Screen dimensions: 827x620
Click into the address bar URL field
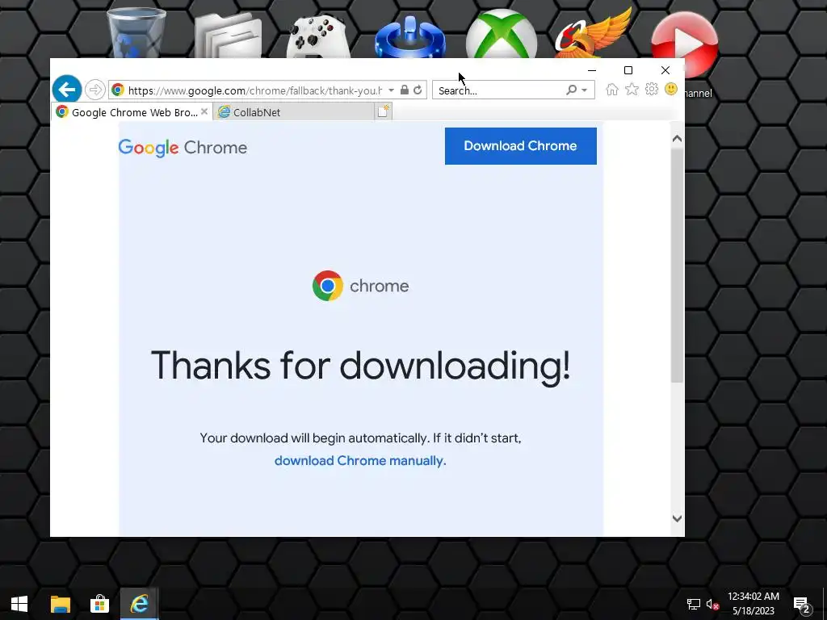pos(255,90)
